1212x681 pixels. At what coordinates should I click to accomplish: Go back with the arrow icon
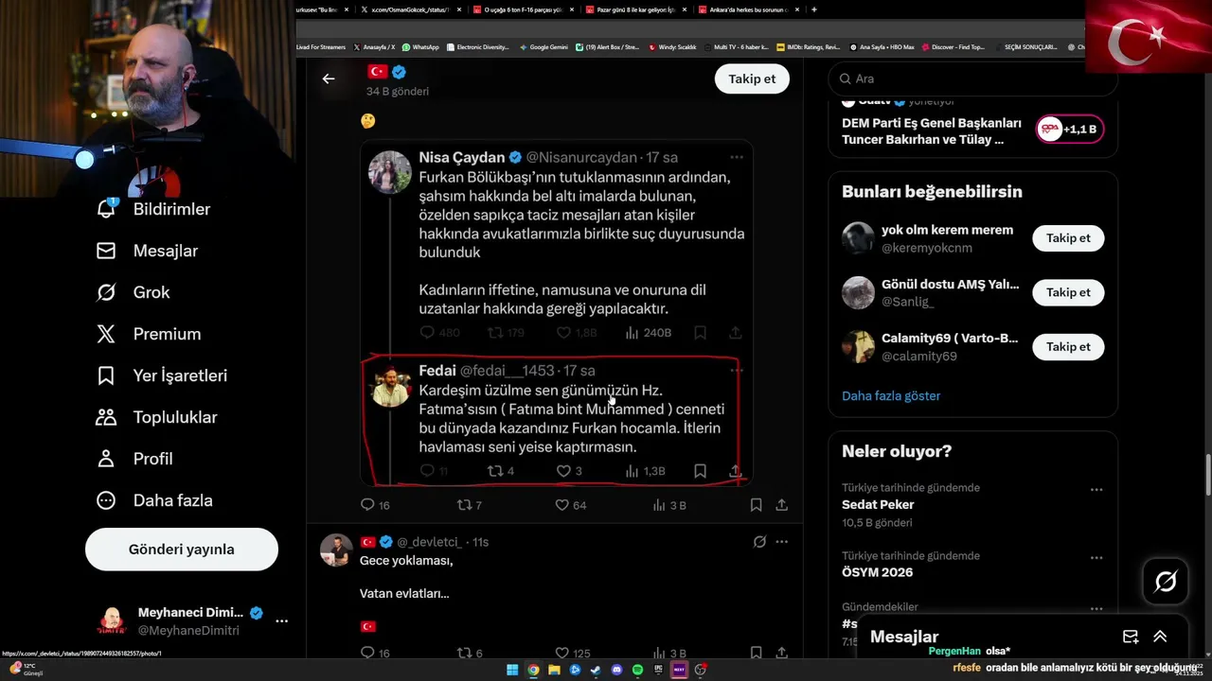tap(329, 79)
